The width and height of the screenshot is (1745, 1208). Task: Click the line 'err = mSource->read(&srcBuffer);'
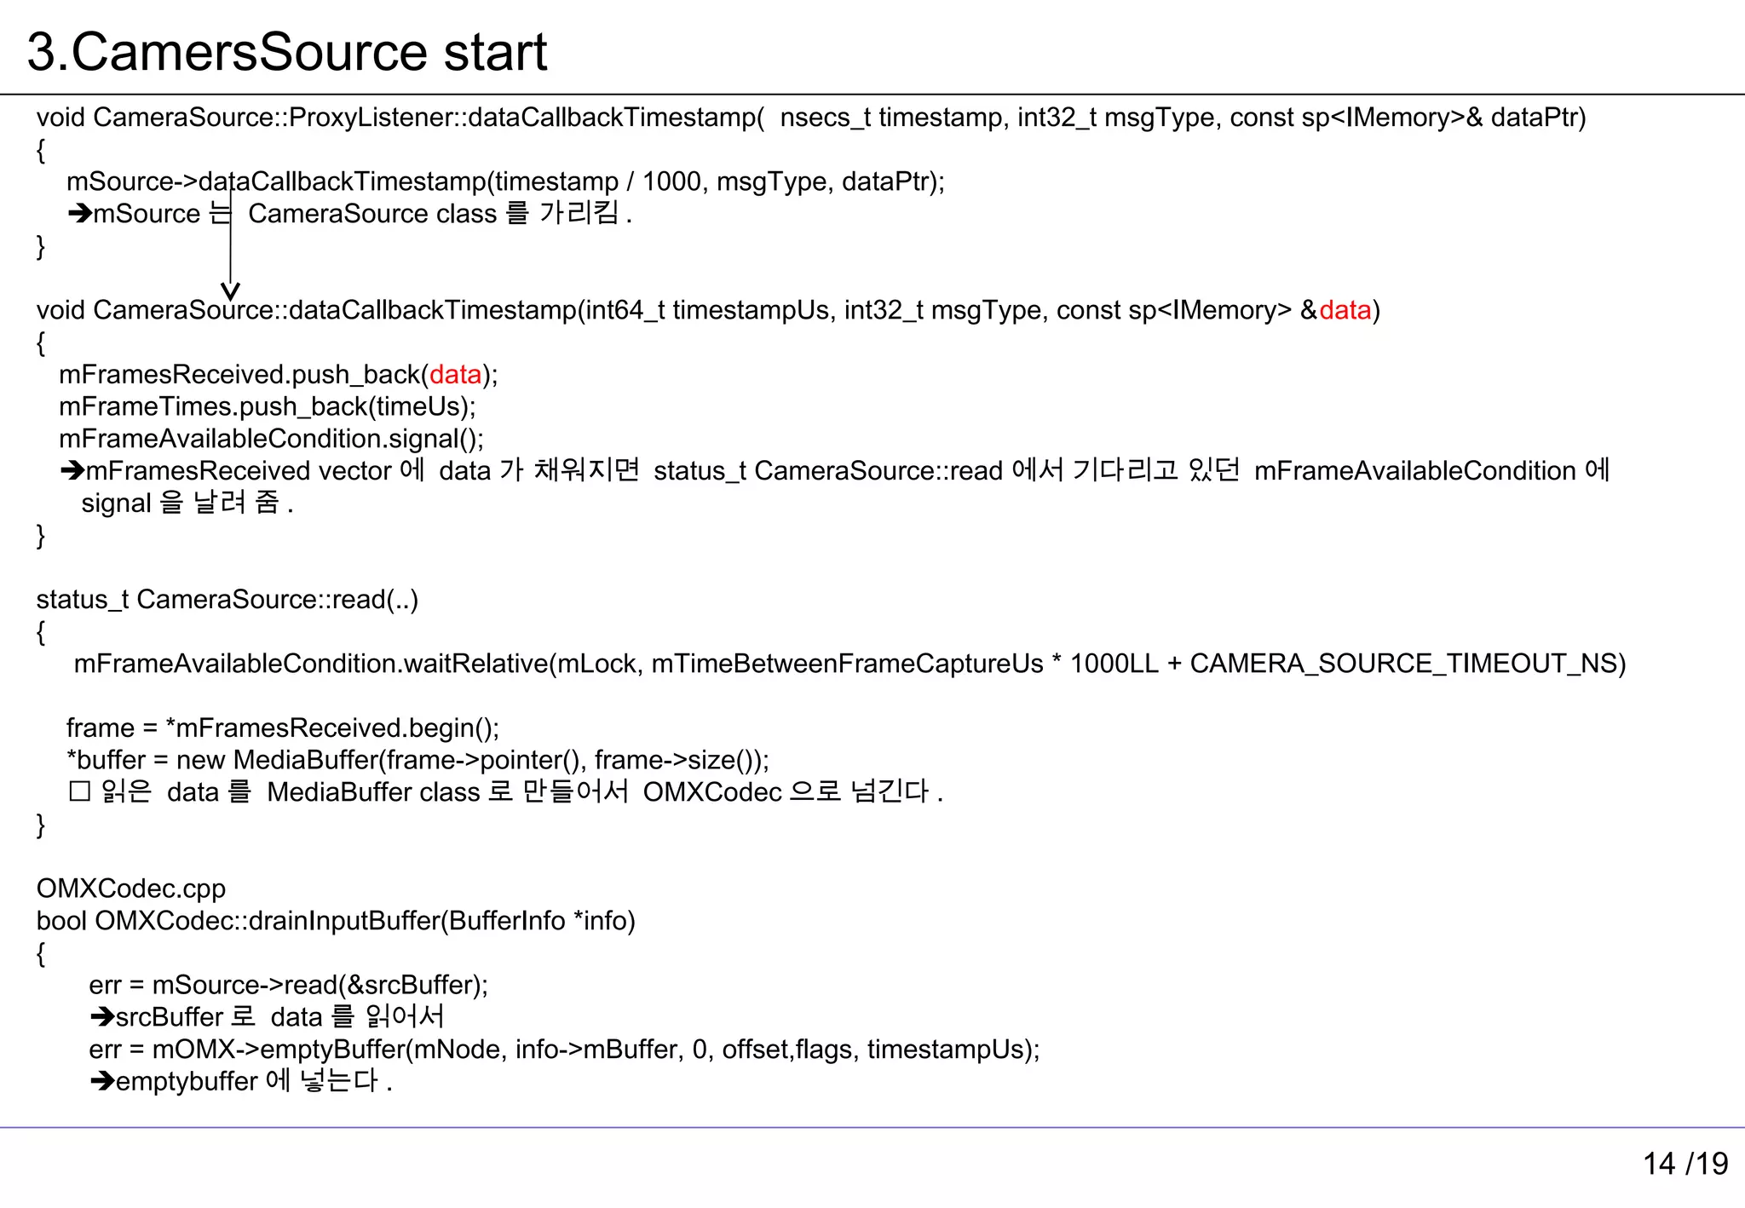[x=289, y=985]
